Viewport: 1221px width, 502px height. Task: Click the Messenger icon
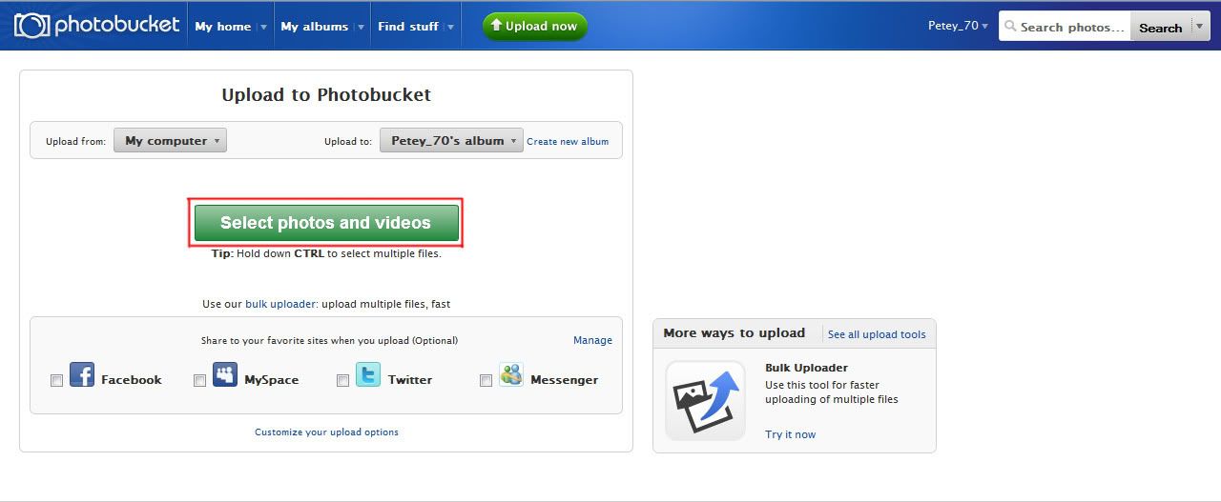click(511, 374)
